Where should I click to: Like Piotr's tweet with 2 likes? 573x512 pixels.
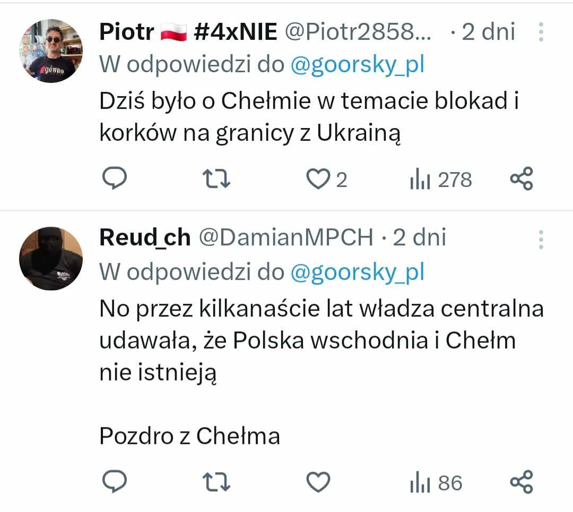[319, 180]
